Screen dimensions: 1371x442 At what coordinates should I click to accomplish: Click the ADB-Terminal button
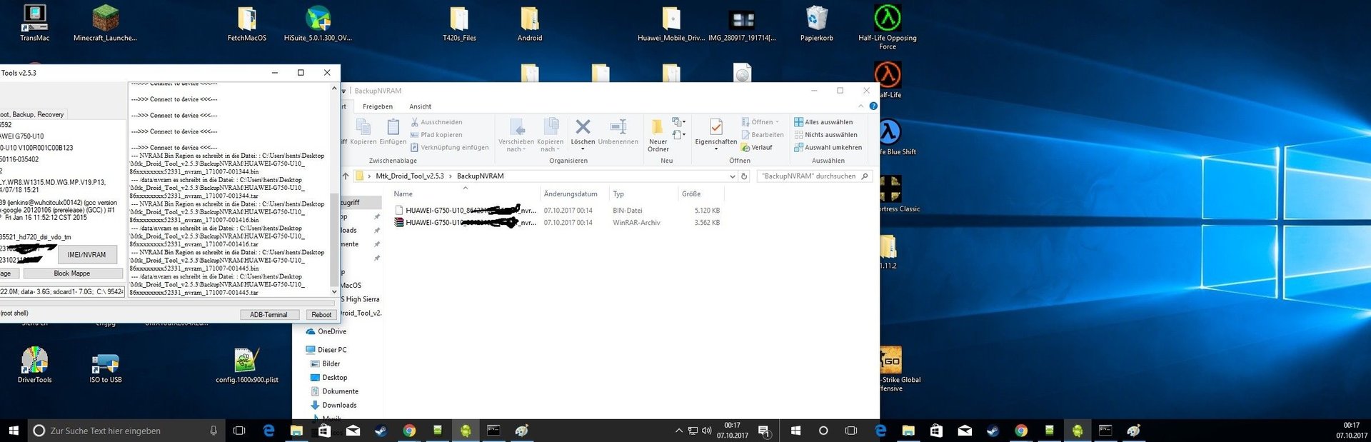pos(268,315)
